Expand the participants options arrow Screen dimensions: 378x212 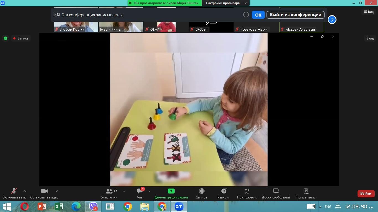pos(124,191)
